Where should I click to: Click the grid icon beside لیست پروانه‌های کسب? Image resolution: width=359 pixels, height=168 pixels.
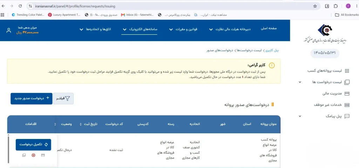tap(347, 71)
